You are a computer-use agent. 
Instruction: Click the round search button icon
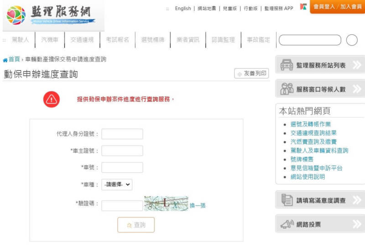coord(352,40)
